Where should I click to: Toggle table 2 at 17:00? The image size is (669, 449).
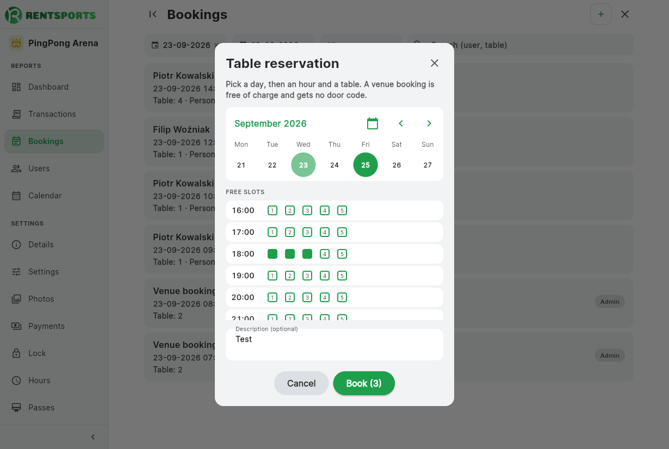(290, 232)
